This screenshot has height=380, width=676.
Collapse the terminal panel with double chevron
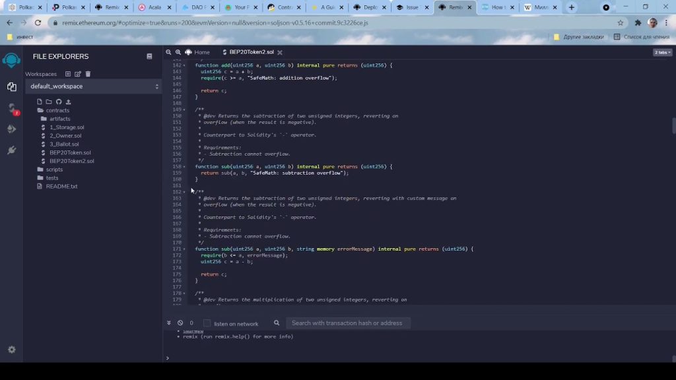pos(169,323)
